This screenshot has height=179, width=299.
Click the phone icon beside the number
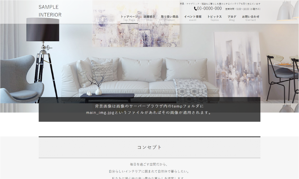point(195,9)
